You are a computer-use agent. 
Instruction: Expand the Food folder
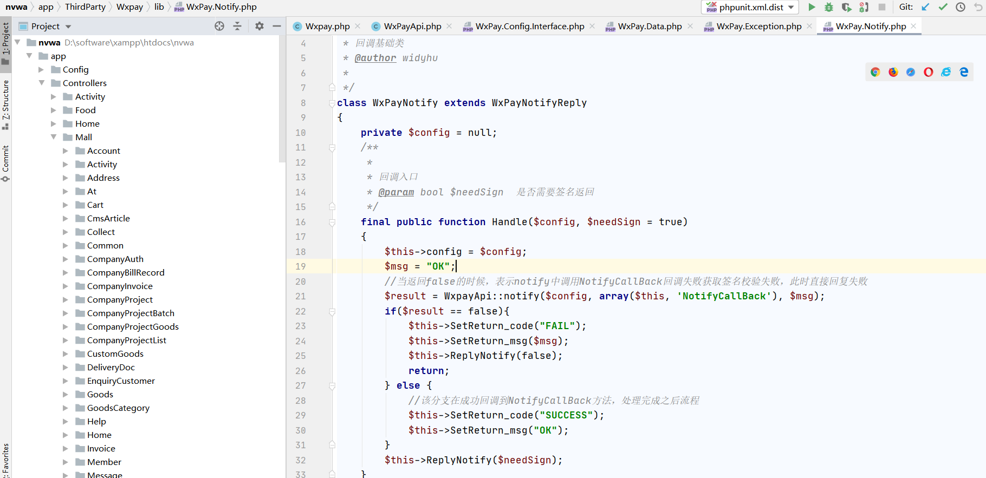click(x=54, y=110)
